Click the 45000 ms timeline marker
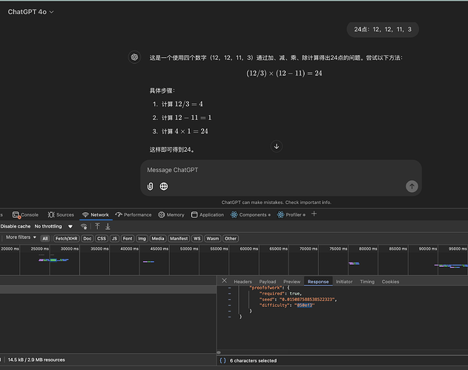The image size is (468, 370). point(159,248)
